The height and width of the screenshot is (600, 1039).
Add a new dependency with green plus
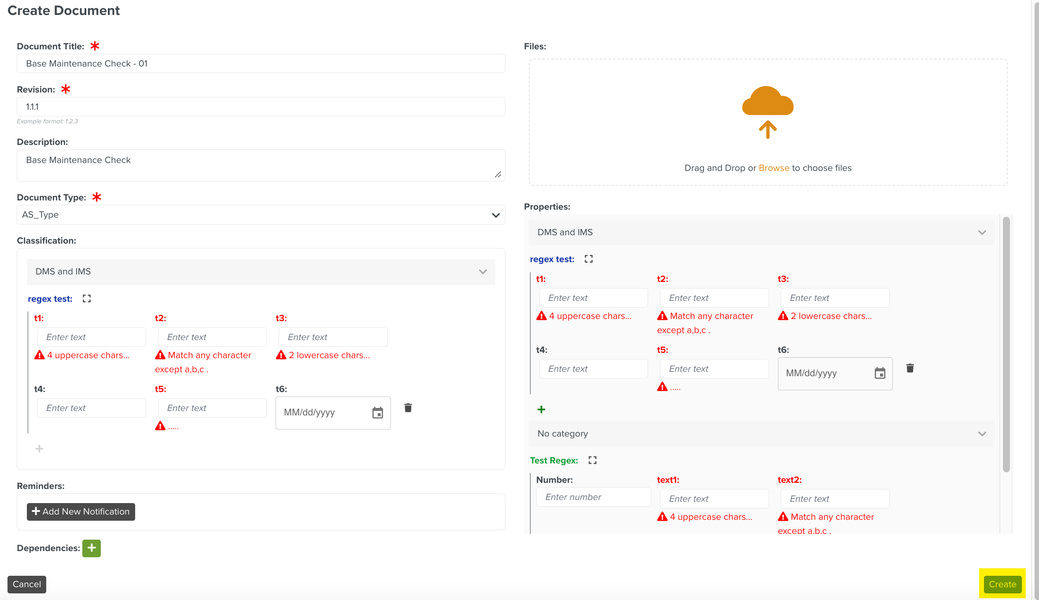pyautogui.click(x=92, y=548)
